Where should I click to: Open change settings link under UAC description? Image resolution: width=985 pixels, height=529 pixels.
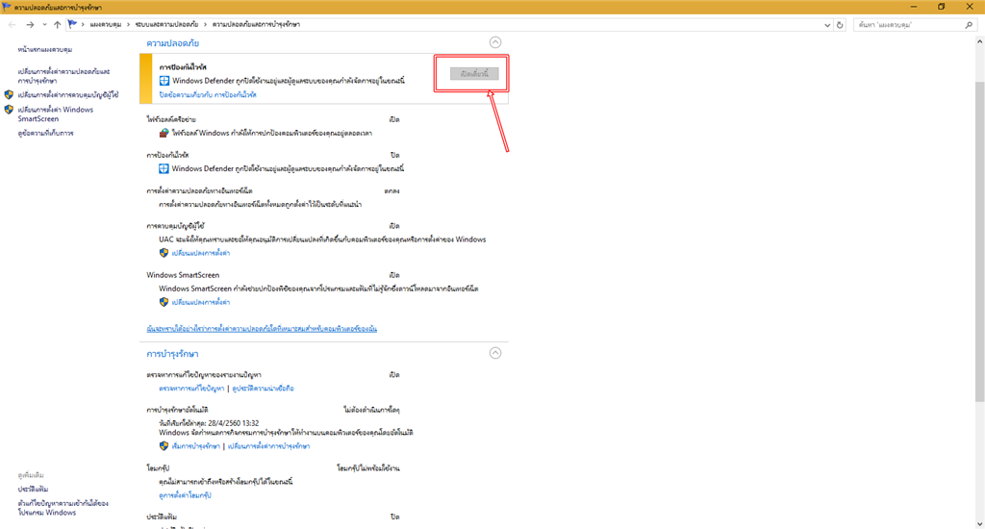(201, 253)
